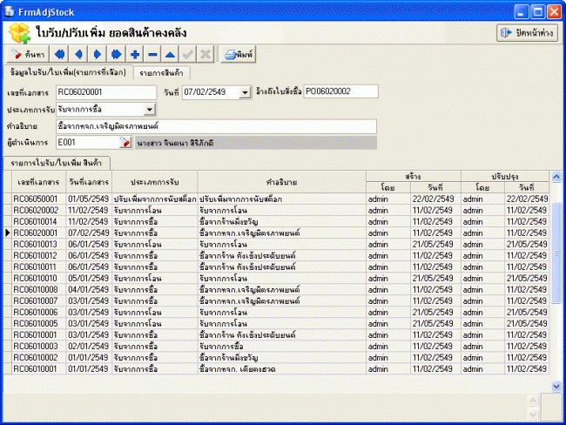This screenshot has height=425, width=566.
Task: Add a new record with plus icon
Action: [x=135, y=55]
